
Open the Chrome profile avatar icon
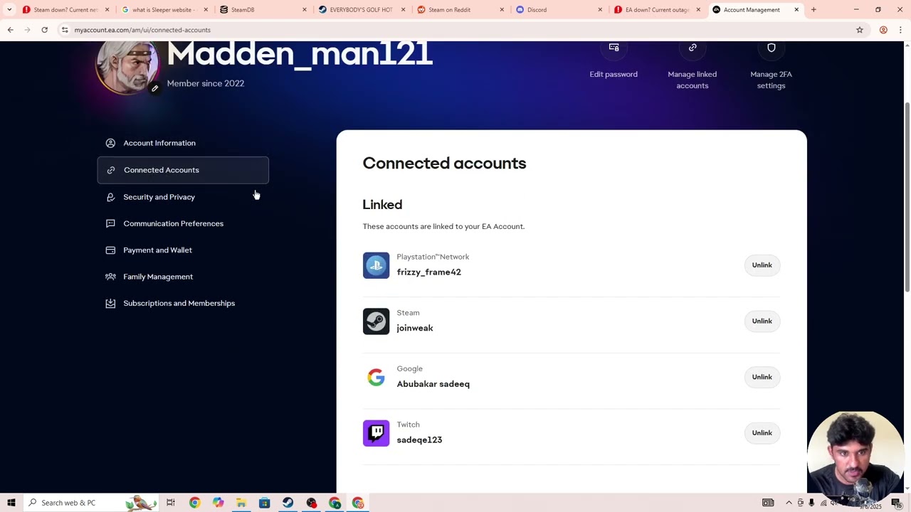coord(883,30)
